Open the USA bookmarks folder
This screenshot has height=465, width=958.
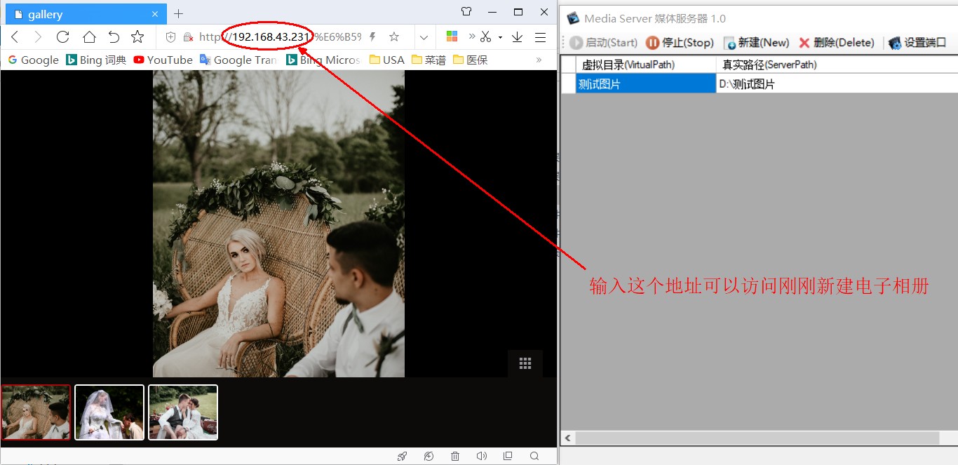click(x=386, y=60)
